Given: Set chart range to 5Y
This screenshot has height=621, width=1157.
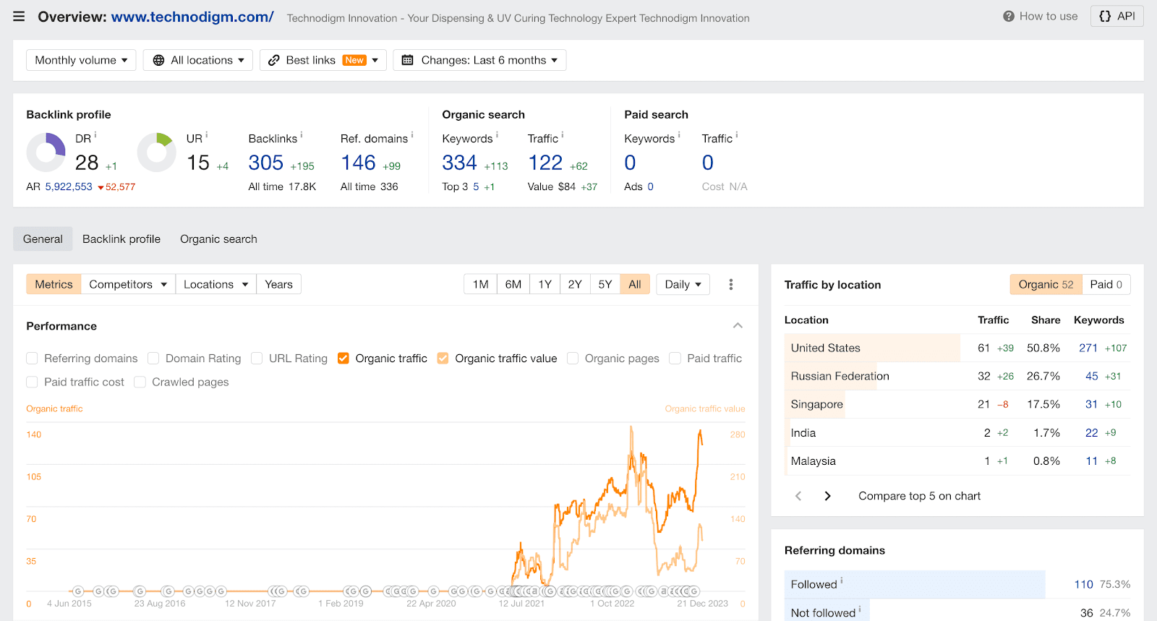Looking at the screenshot, I should tap(605, 284).
